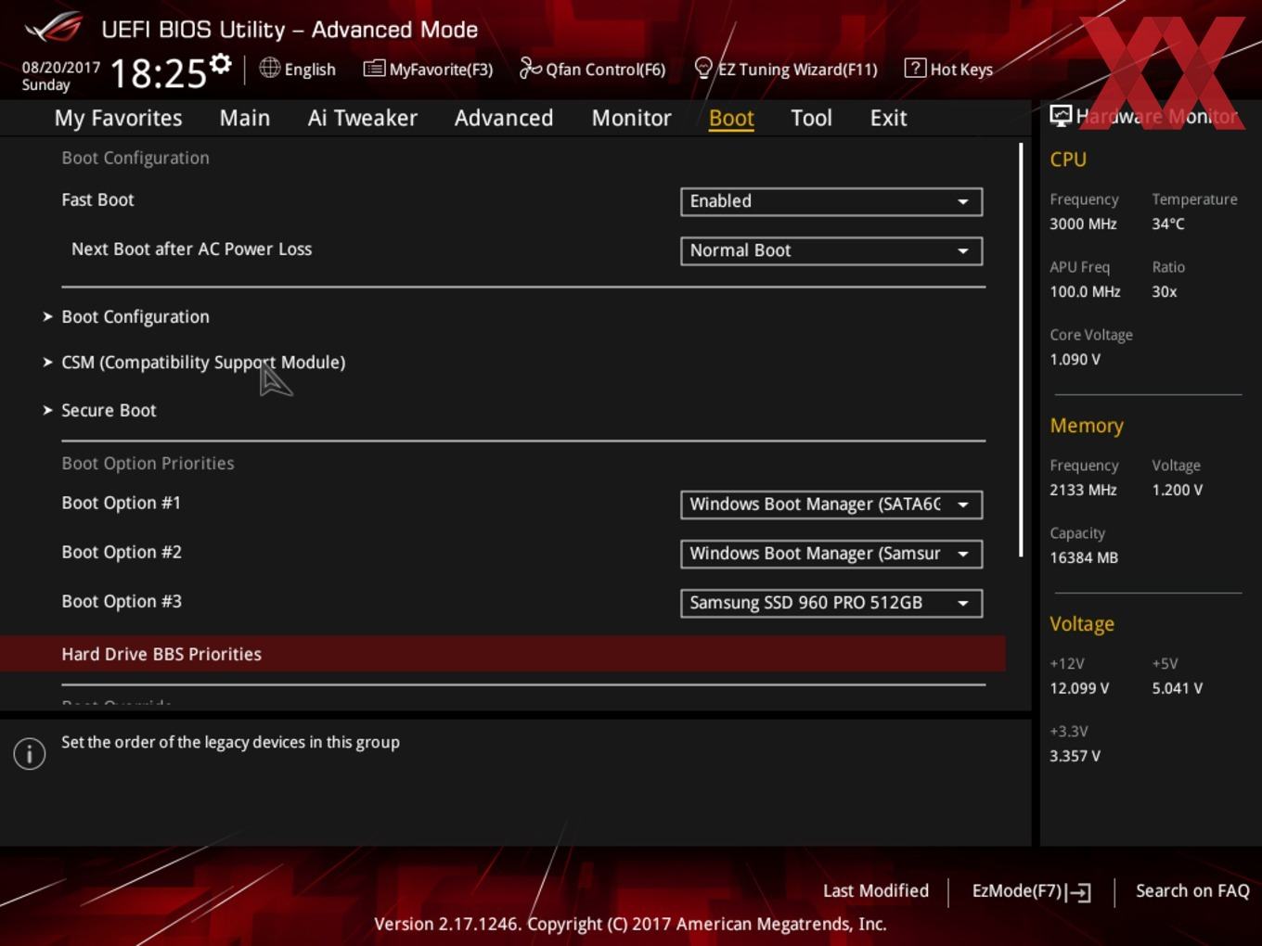The height and width of the screenshot is (946, 1262).
Task: Switch to the Main tab
Action: tap(245, 118)
